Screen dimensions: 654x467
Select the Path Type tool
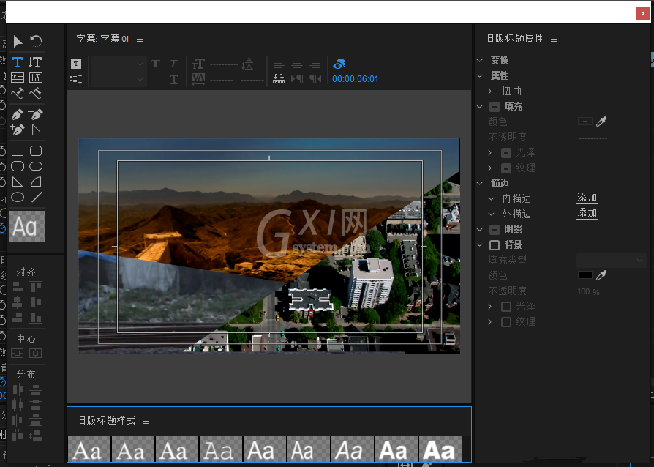[18, 93]
